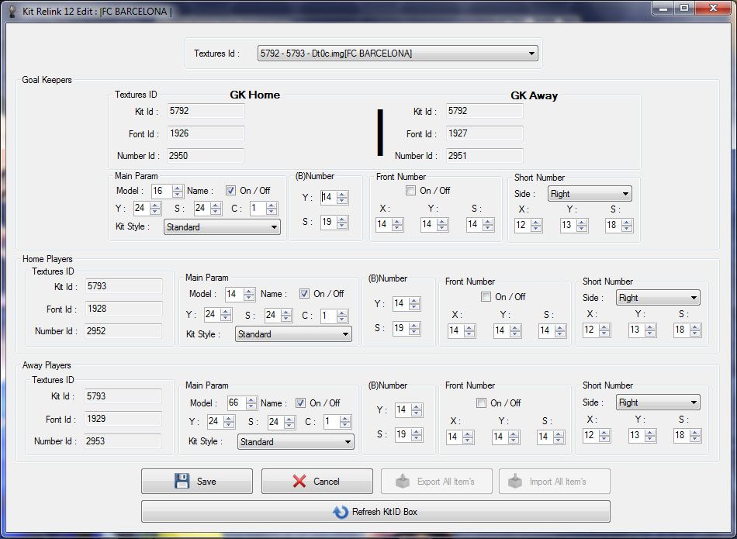This screenshot has height=539, width=737.
Task: Click the Home Players Font Id field
Action: point(123,309)
